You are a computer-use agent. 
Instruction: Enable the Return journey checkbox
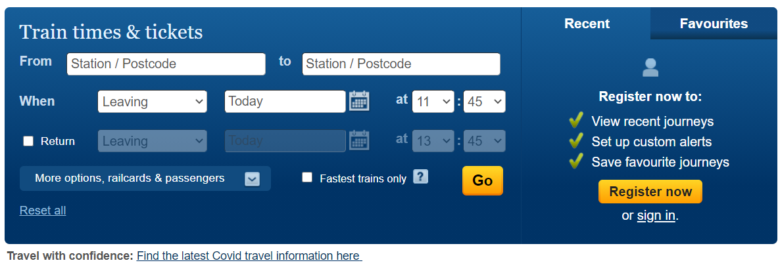click(28, 141)
